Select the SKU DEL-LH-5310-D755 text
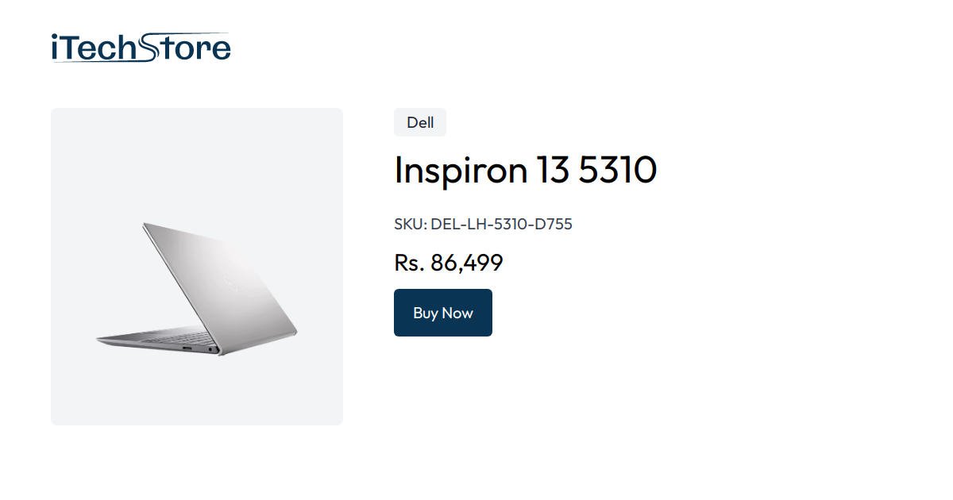Screen dimensions: 953x500 point(482,225)
